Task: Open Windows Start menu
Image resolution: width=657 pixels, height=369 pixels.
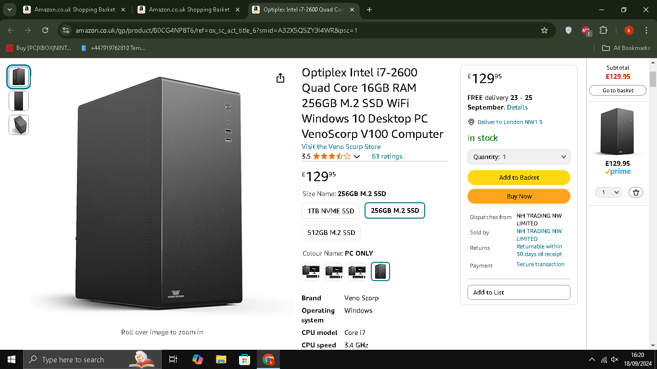Action: pos(12,359)
